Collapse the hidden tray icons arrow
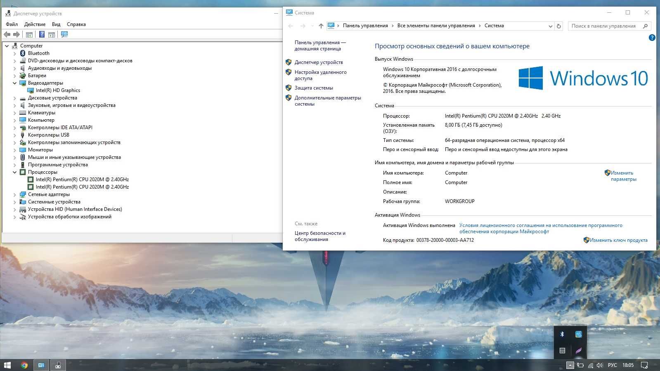The height and width of the screenshot is (371, 660). (570, 365)
